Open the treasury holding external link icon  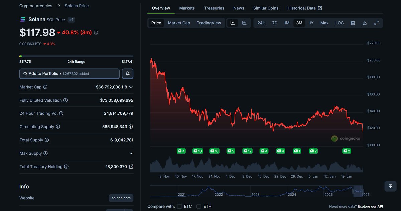(131, 167)
